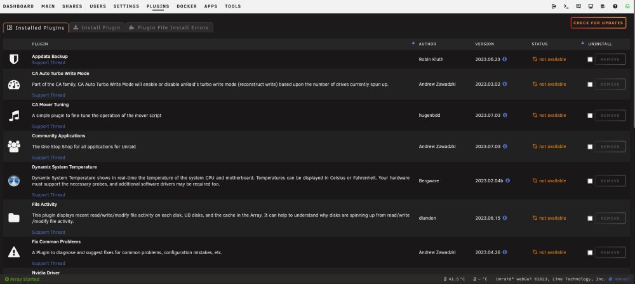The height and width of the screenshot is (284, 635).
Task: Open the green notifications bell
Action: coord(627,6)
